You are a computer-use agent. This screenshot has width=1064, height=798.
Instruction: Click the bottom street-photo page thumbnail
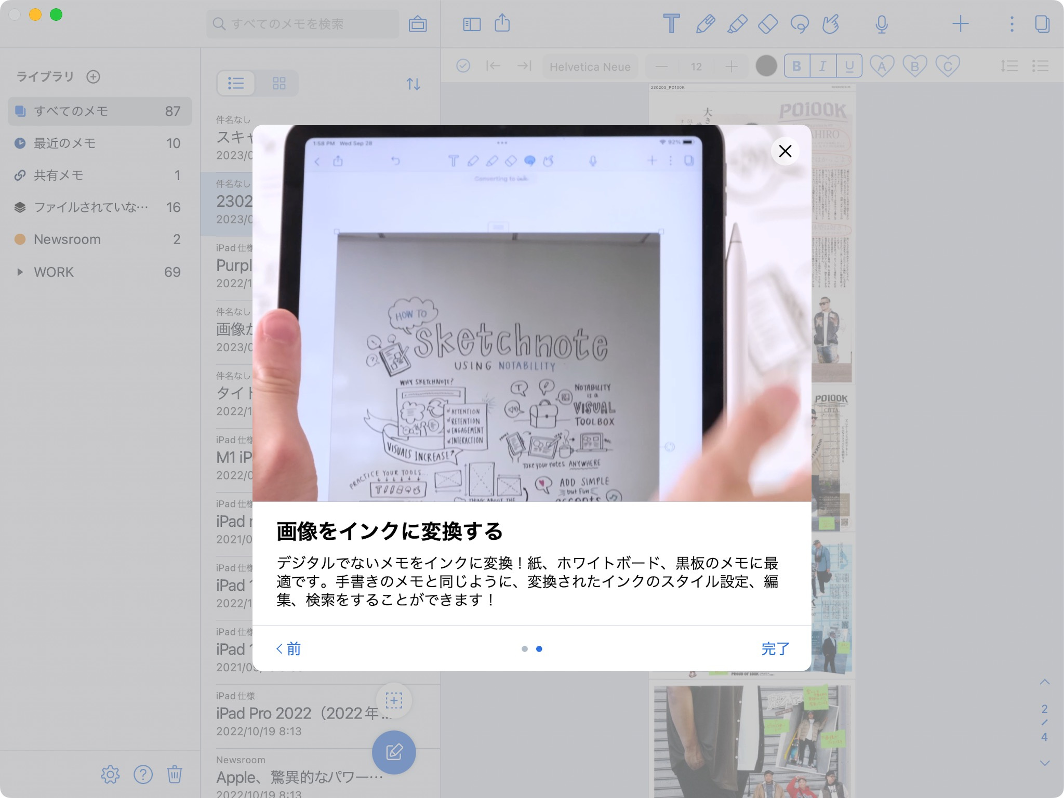752,740
